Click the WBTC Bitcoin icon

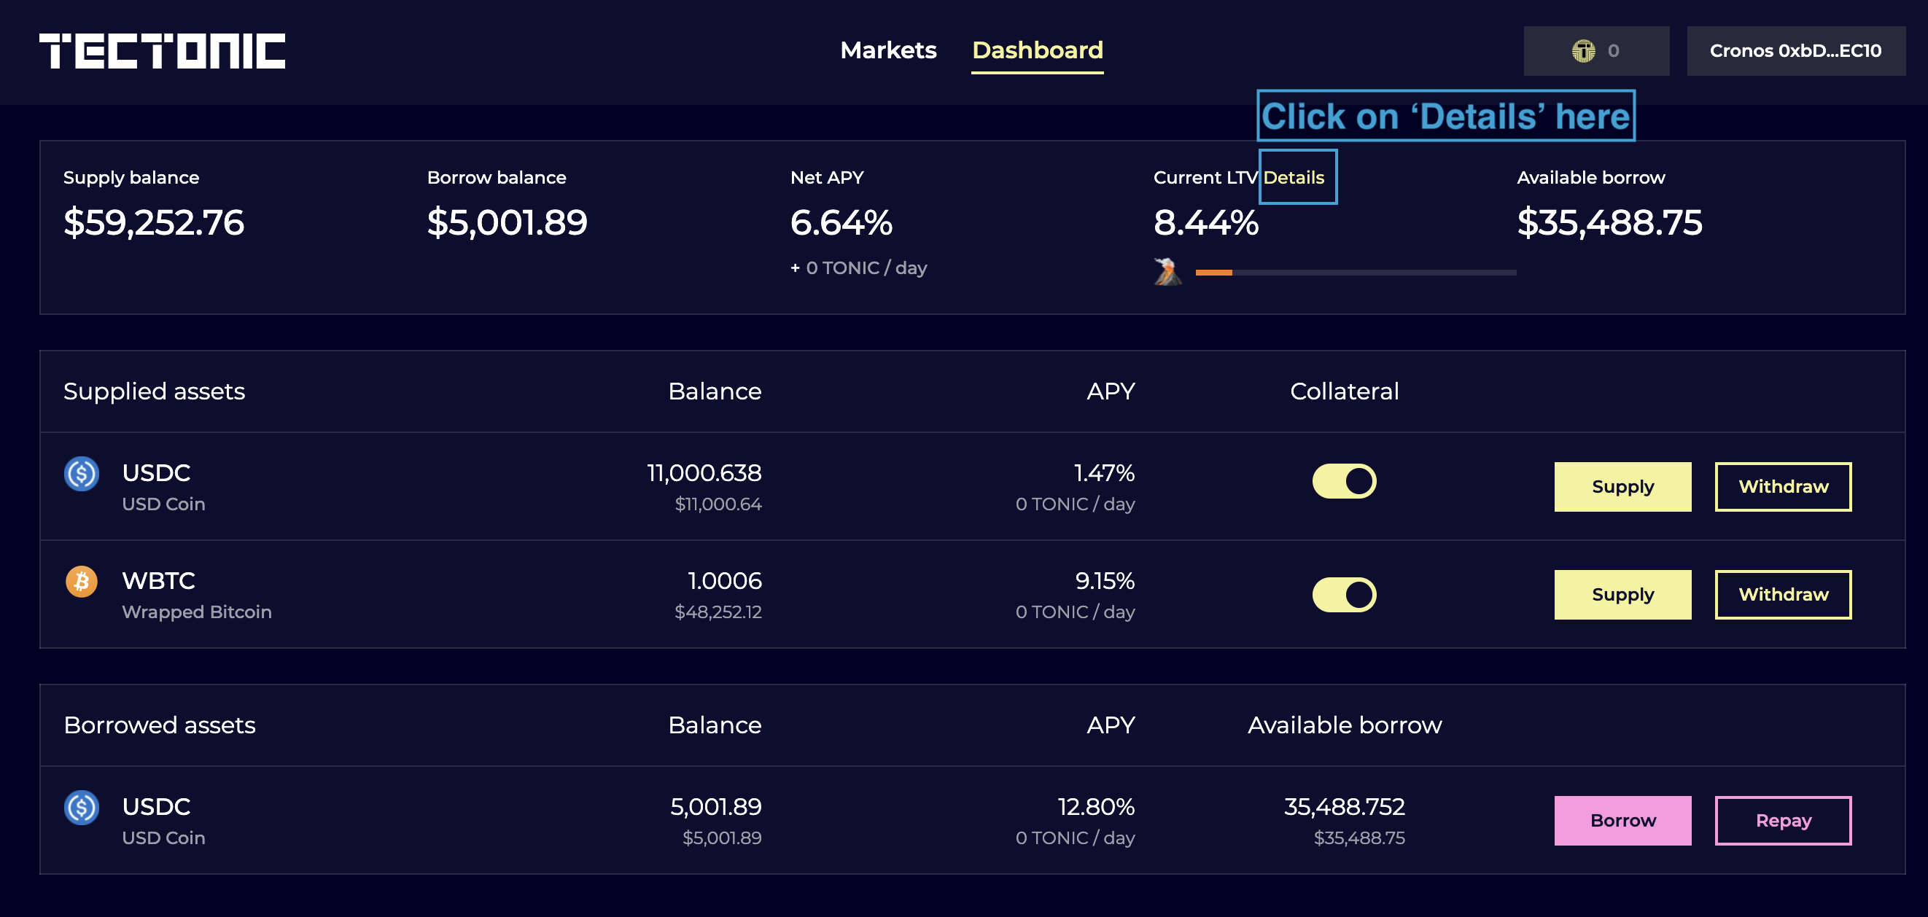[82, 581]
